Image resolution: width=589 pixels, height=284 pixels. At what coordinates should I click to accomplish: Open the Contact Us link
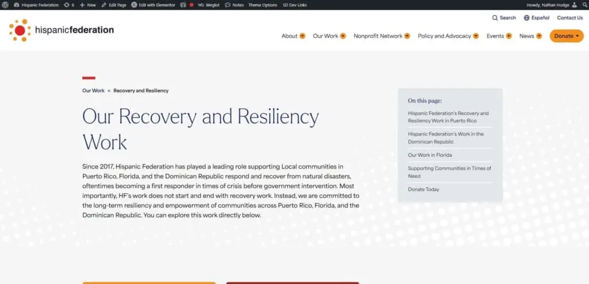click(569, 18)
